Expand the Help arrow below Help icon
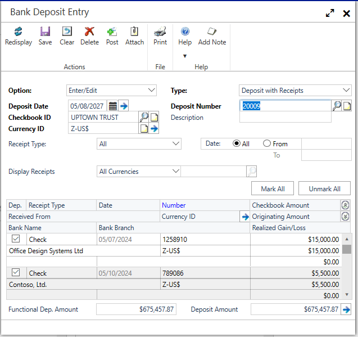Image resolution: width=358 pixels, height=337 pixels. click(x=185, y=56)
